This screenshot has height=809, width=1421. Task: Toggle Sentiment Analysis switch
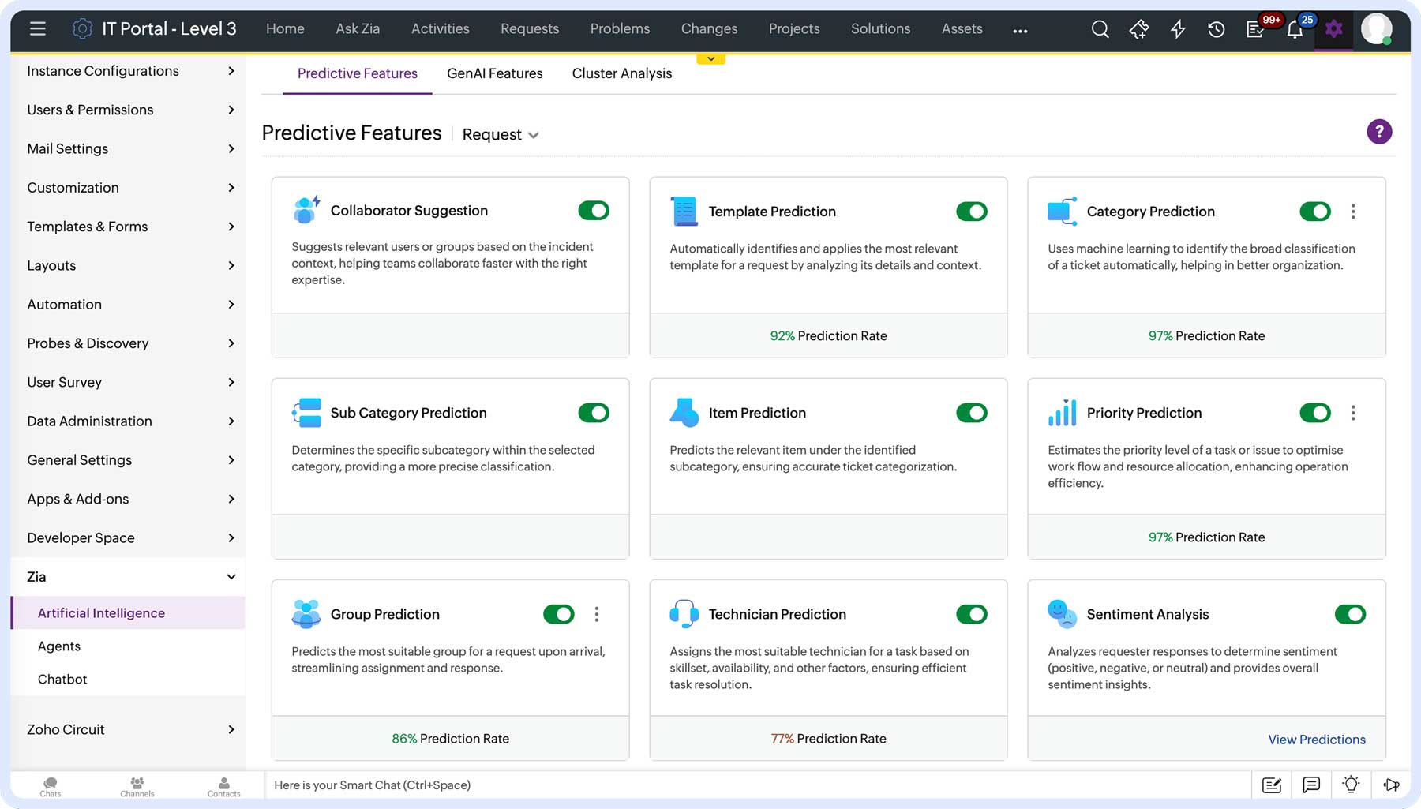pos(1350,614)
